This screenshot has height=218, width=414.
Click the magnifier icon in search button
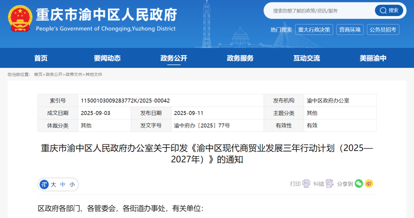click(383, 11)
